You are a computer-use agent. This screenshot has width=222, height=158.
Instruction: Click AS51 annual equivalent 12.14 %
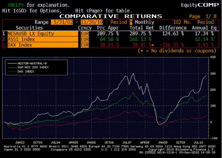(204, 39)
